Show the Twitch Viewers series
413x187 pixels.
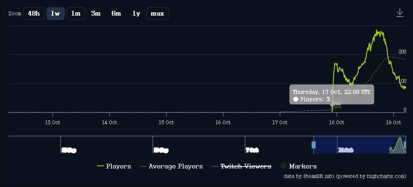click(x=241, y=166)
